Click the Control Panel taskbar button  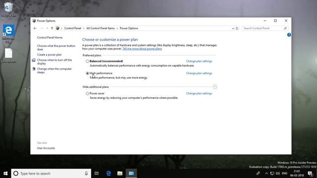pos(131,174)
